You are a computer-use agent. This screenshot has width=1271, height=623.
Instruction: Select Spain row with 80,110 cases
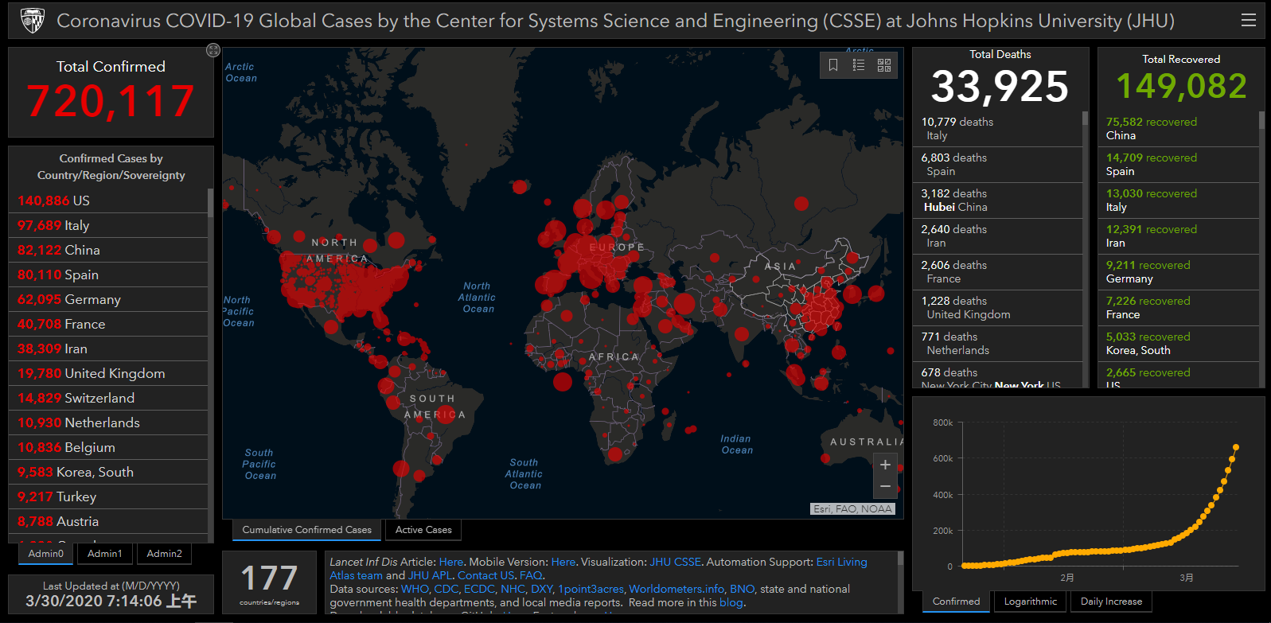pos(109,275)
